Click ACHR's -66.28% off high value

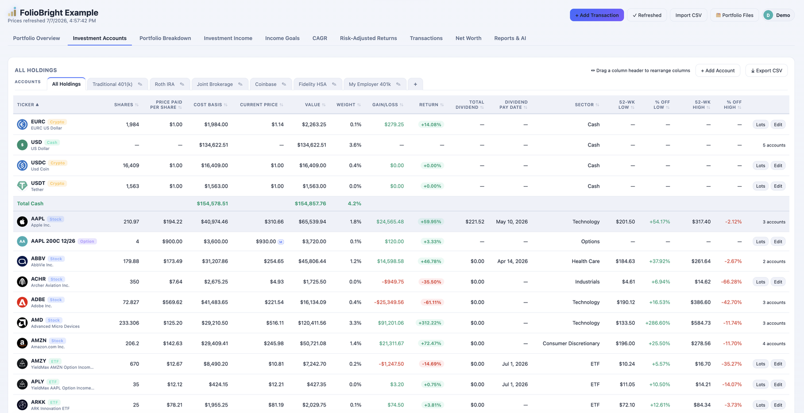pos(732,282)
